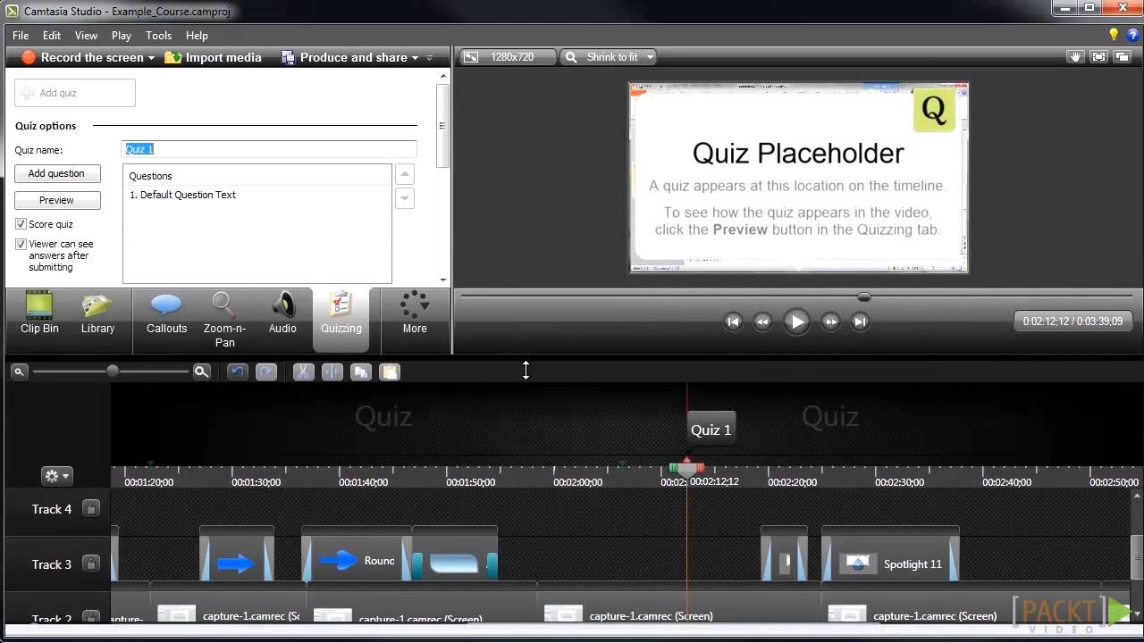
Task: Click the Paste icon on timeline toolbar
Action: coord(390,372)
